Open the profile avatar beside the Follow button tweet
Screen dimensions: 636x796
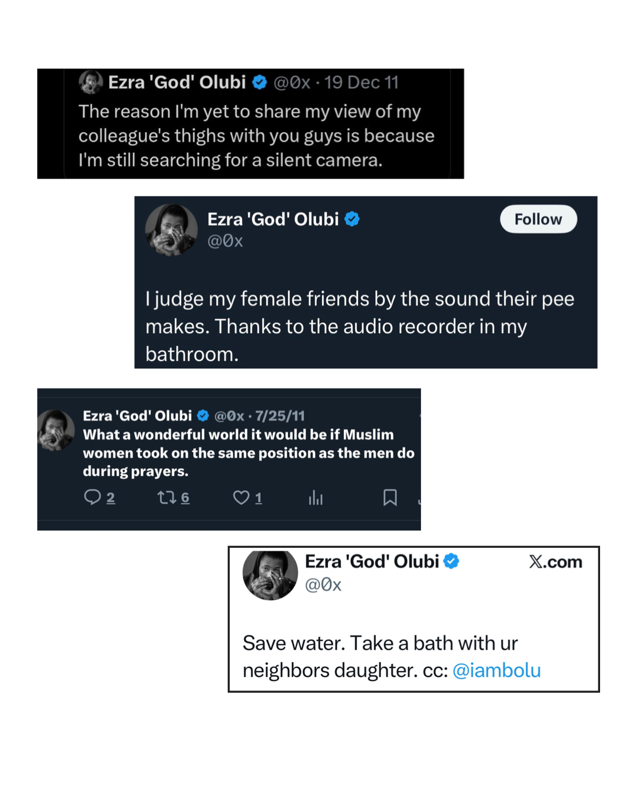tap(171, 230)
